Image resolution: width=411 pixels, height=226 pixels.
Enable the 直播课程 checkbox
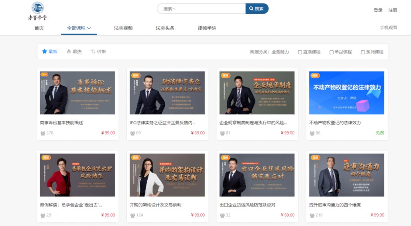pyautogui.click(x=300, y=52)
